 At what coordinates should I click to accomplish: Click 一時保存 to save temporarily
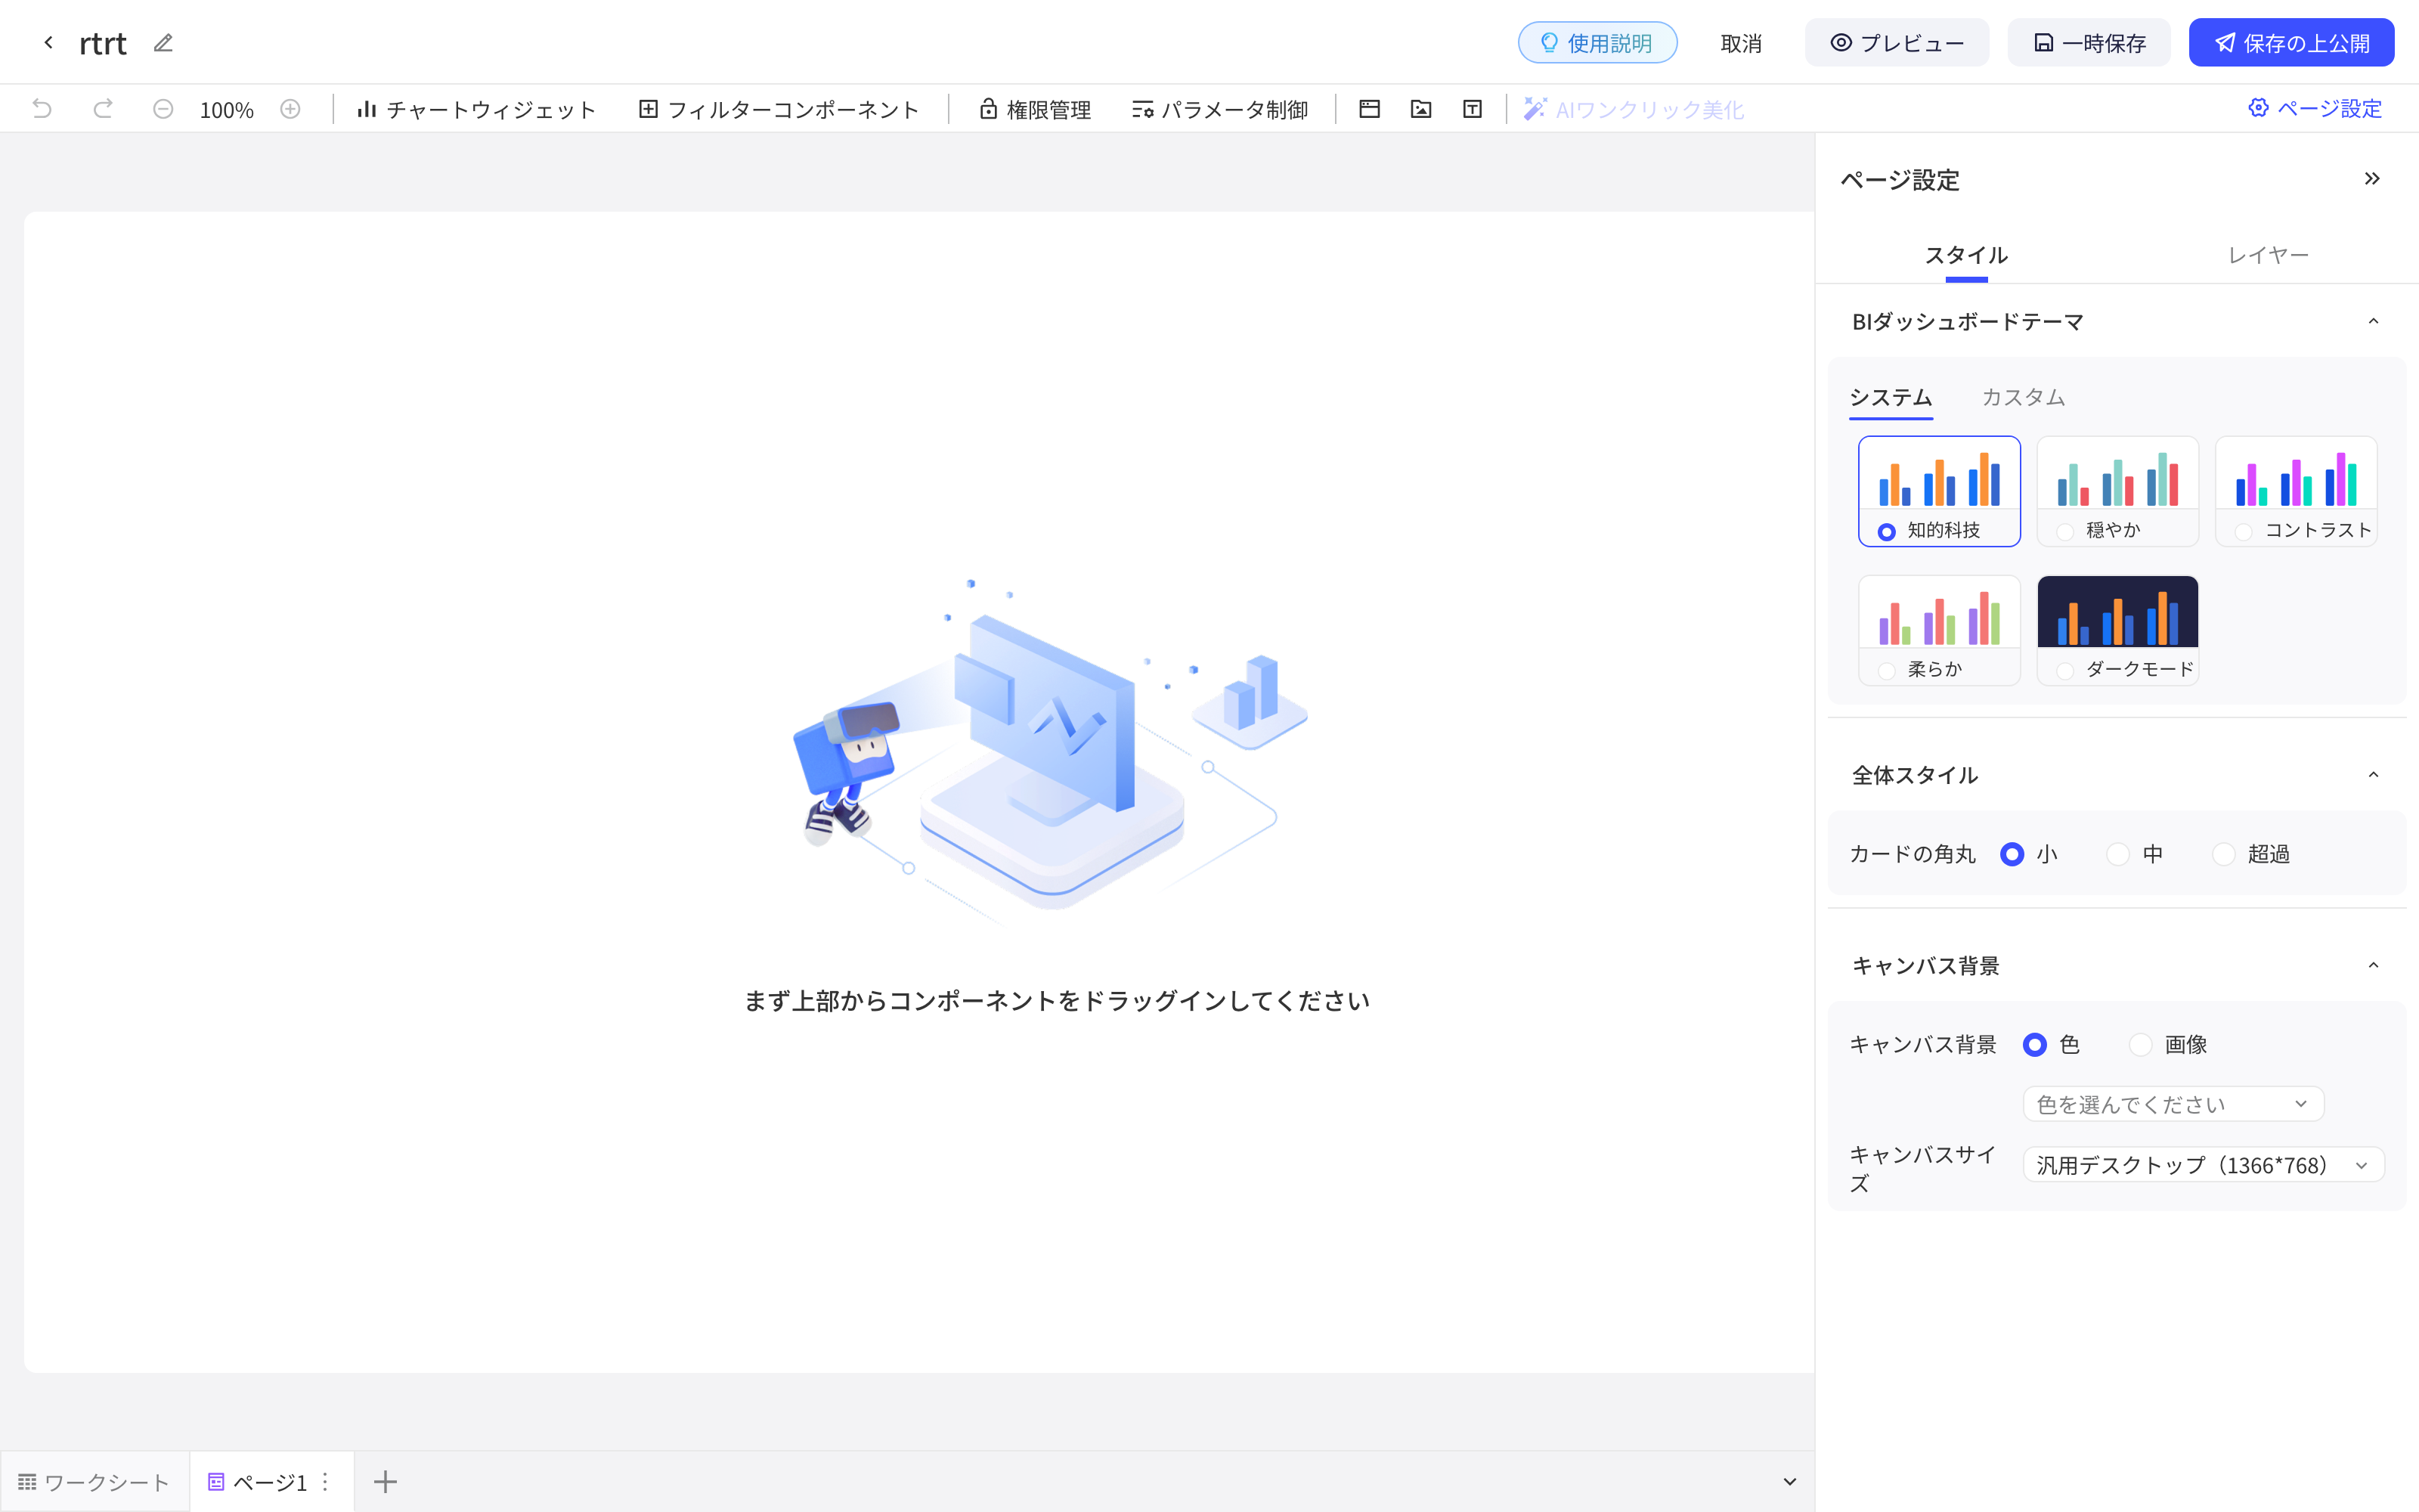click(2089, 43)
